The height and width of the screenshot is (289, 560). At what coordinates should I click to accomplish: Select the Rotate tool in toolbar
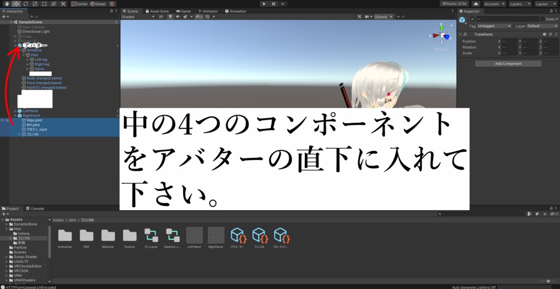point(26,4)
